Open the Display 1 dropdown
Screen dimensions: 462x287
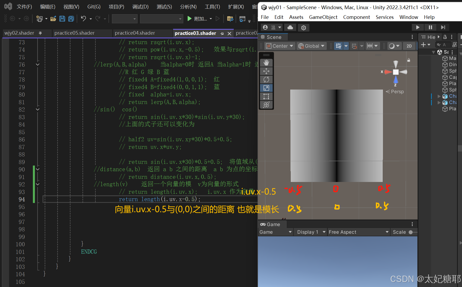(x=310, y=232)
